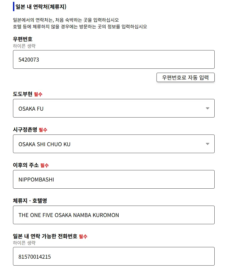
Task: Click the 우편번호로 자동 입력 button
Action: [185, 77]
